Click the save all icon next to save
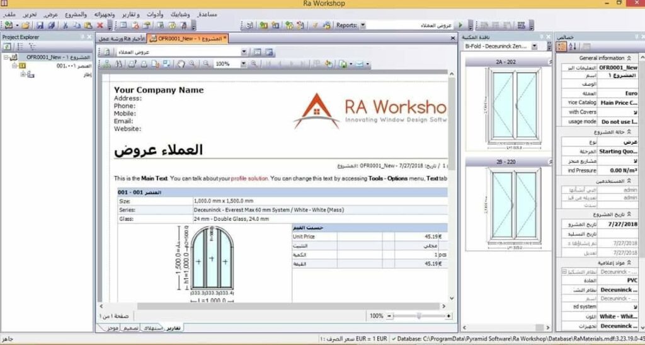The image size is (645, 345). 52,25
